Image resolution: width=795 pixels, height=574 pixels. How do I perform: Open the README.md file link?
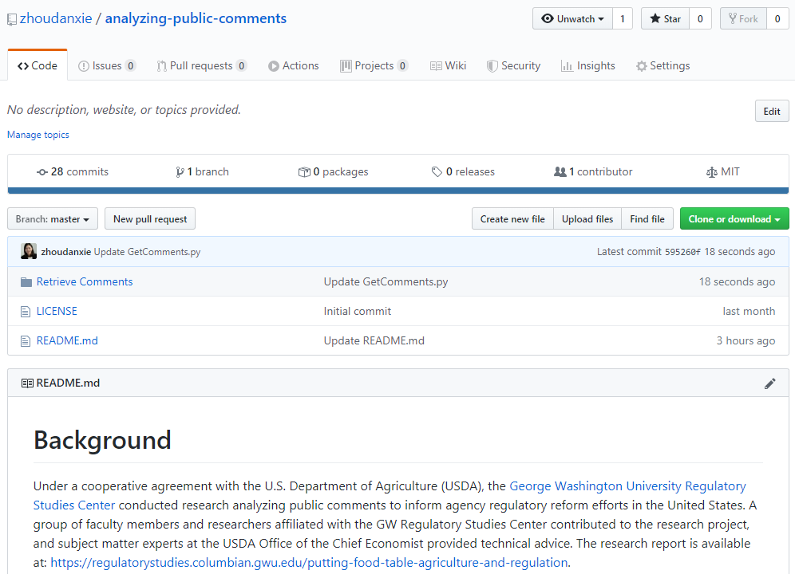[67, 341]
